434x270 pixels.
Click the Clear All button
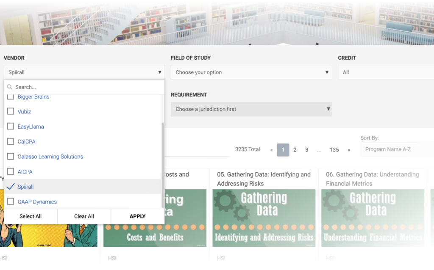(x=84, y=216)
